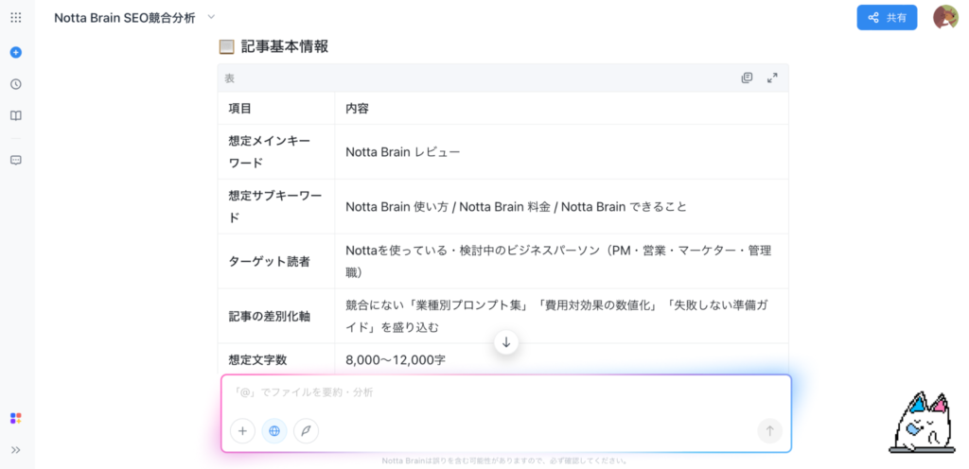Click the 記事の差別化軸 cell
The width and height of the screenshot is (969, 469).
[276, 317]
